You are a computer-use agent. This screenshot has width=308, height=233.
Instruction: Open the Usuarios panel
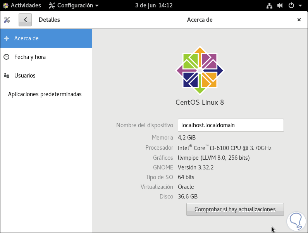[46, 76]
